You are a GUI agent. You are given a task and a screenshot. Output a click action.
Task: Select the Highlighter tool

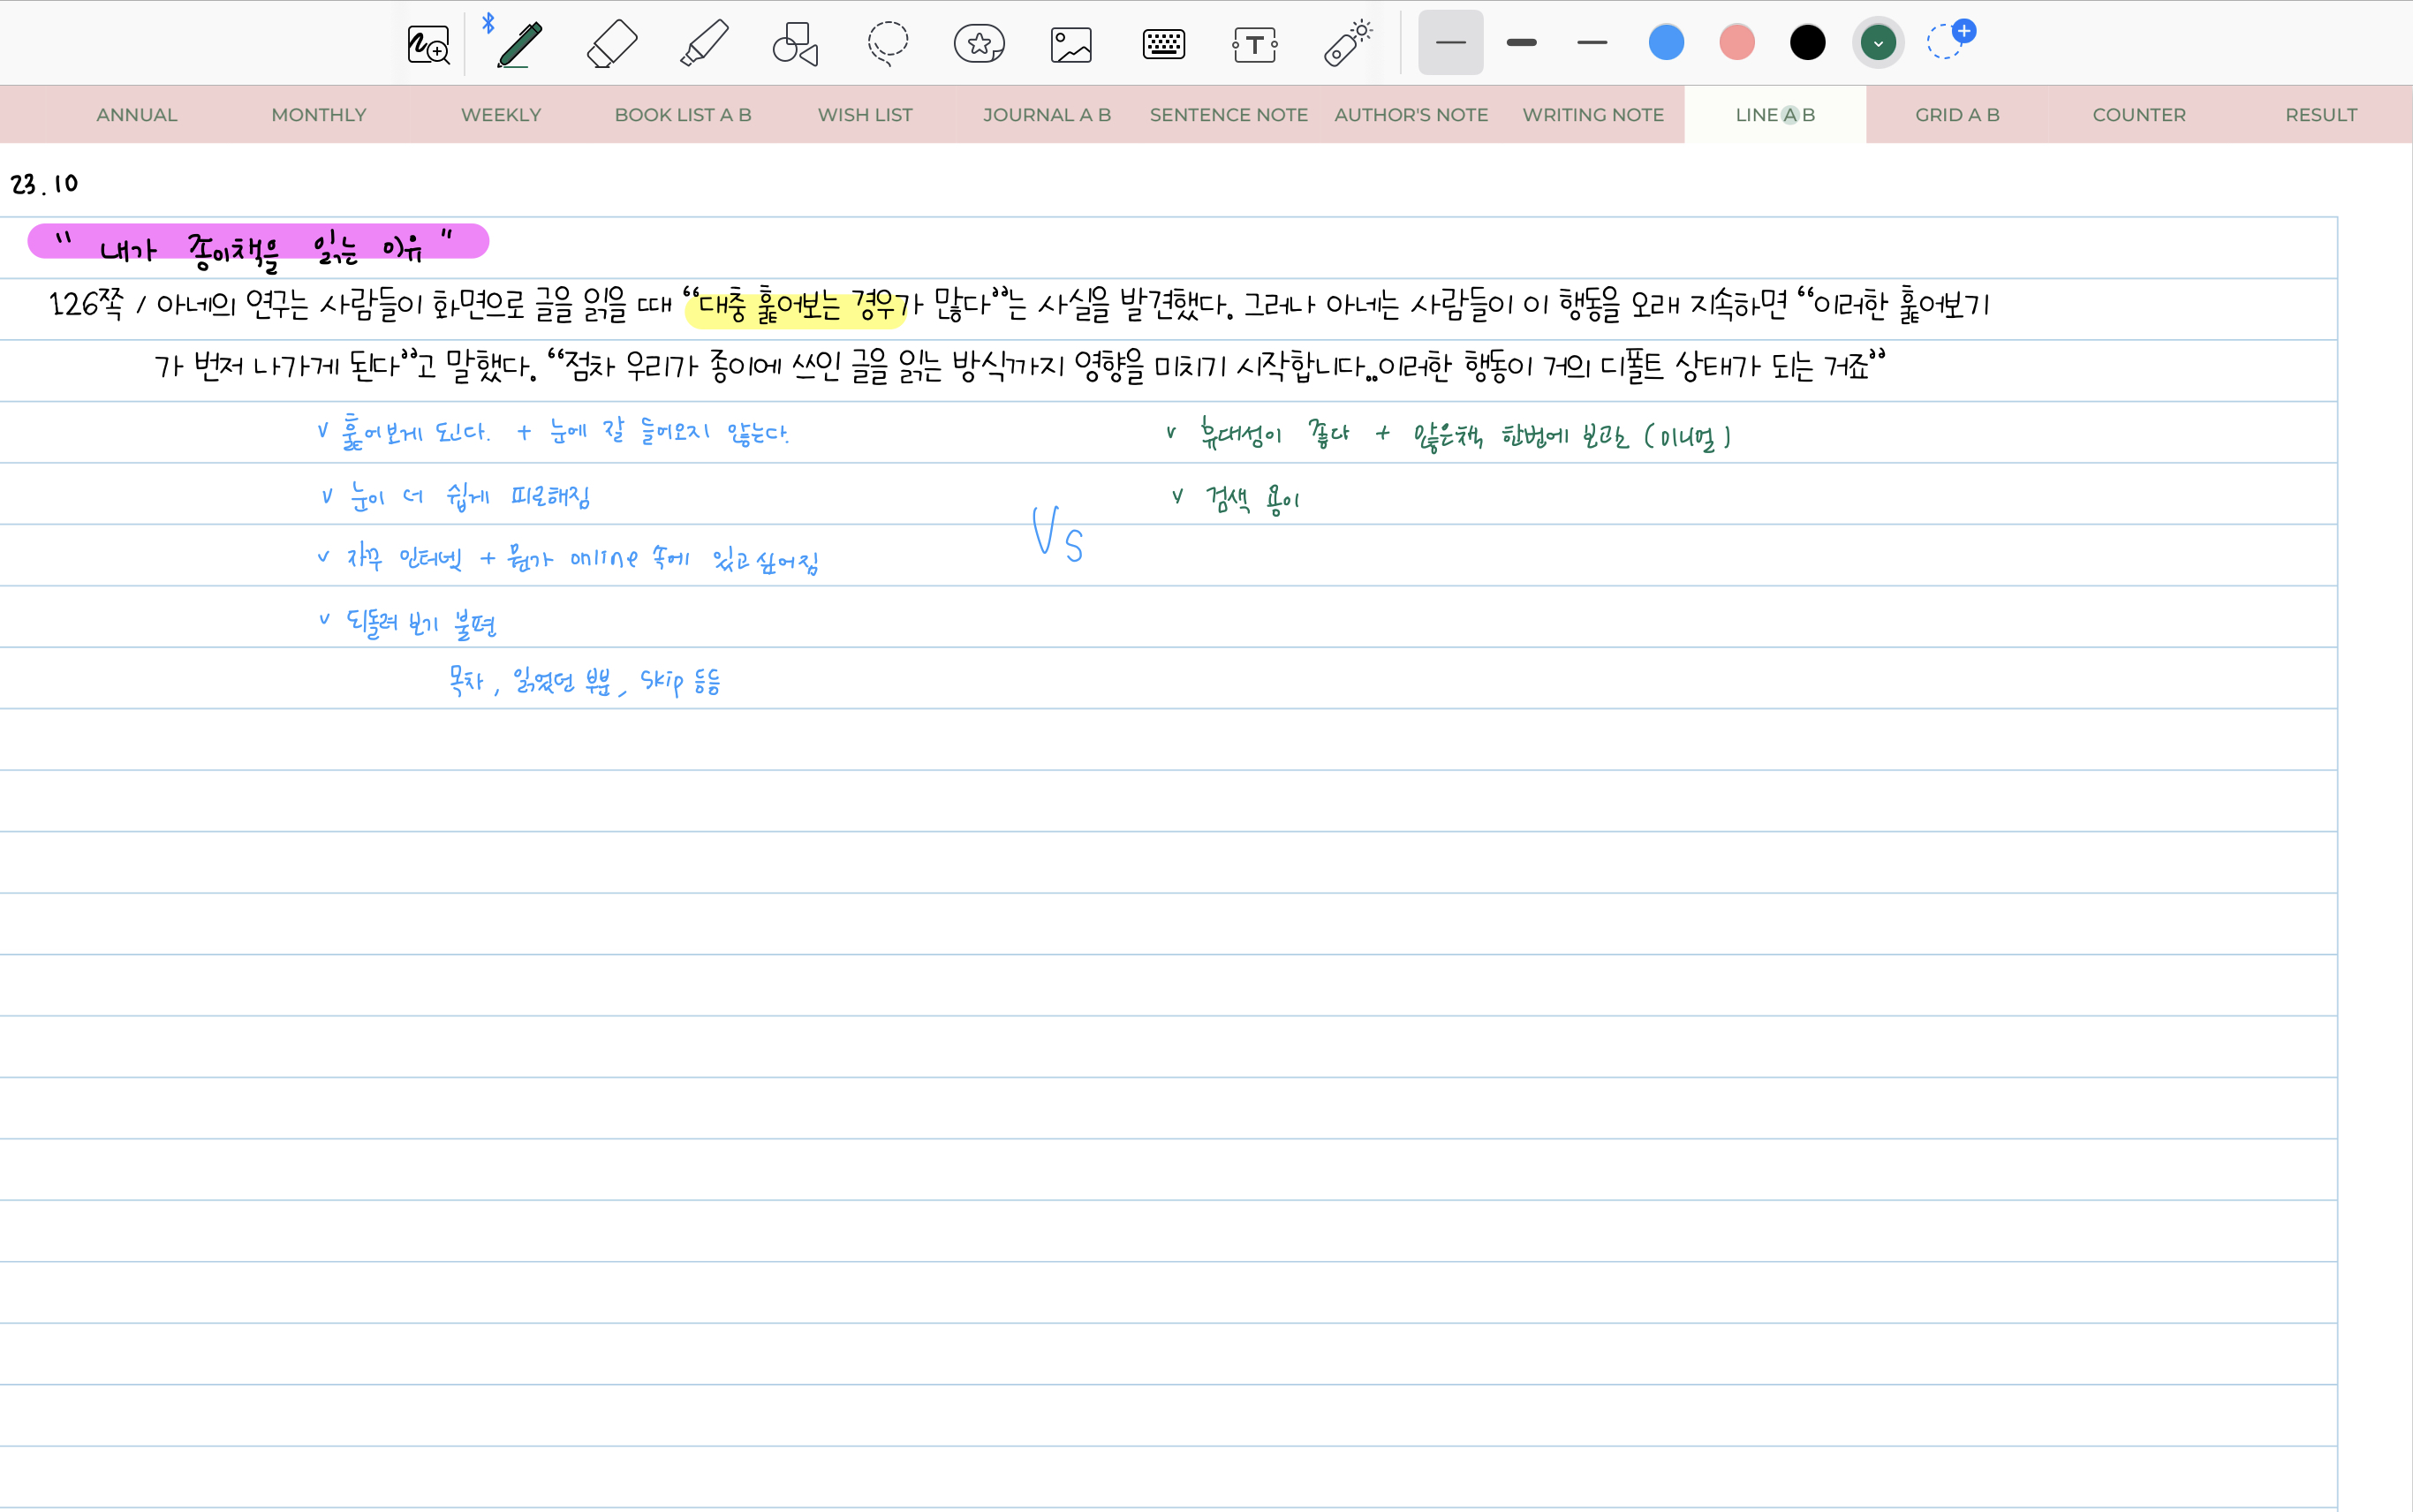[704, 44]
